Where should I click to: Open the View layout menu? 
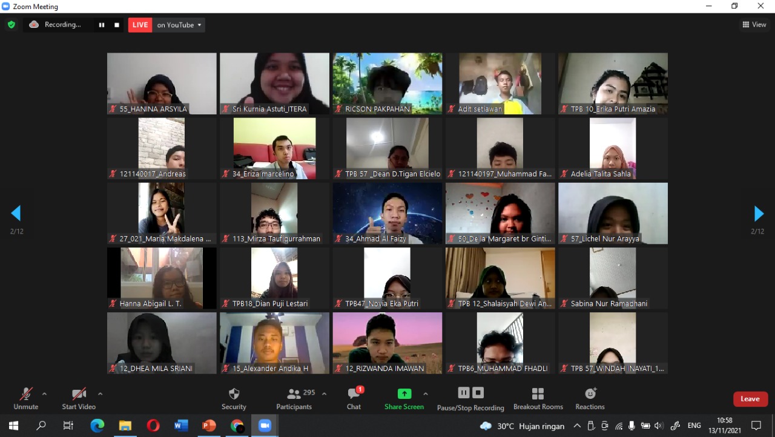tap(754, 25)
